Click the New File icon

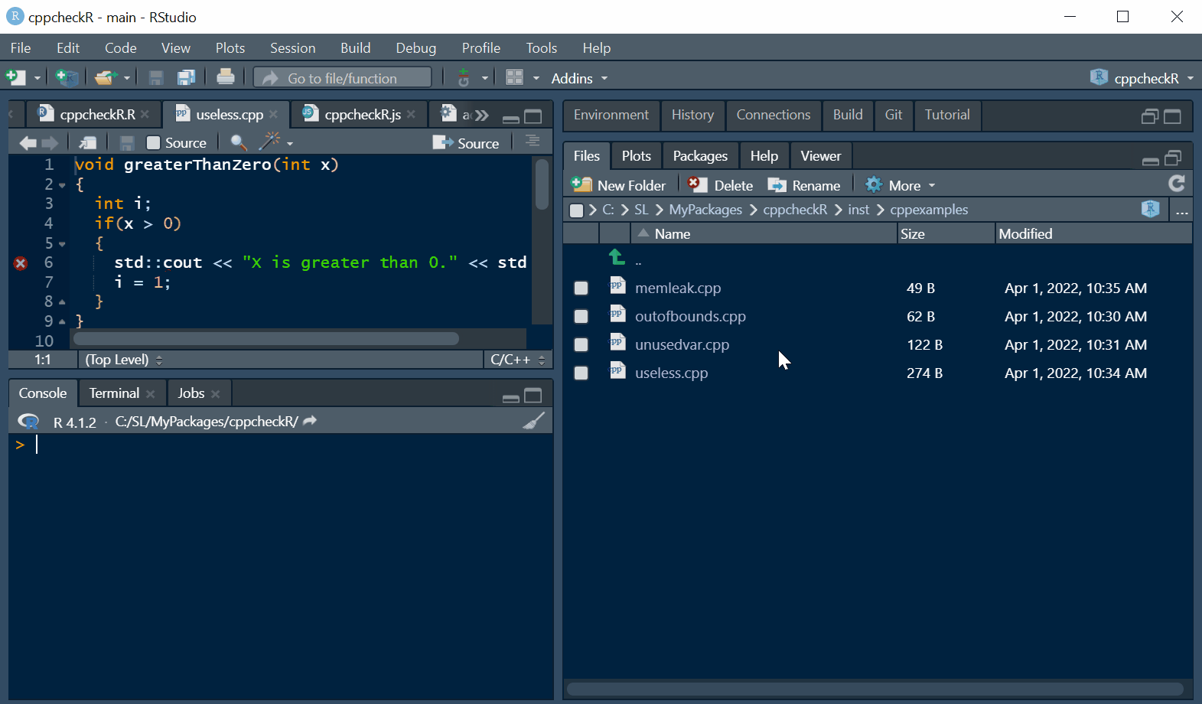[15, 77]
